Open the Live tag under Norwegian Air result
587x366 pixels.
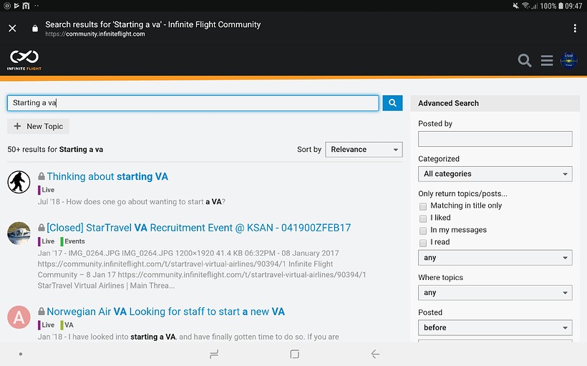pos(46,324)
